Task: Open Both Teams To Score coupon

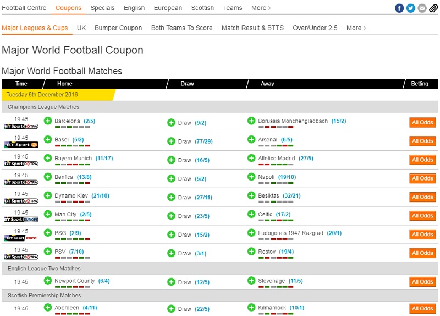Action: [x=182, y=28]
